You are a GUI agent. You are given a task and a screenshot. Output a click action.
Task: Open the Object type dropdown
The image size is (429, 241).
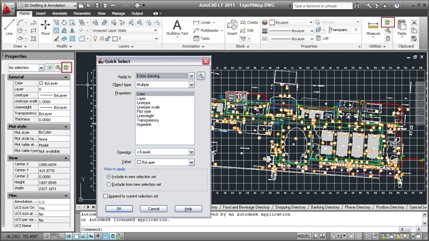(x=191, y=85)
